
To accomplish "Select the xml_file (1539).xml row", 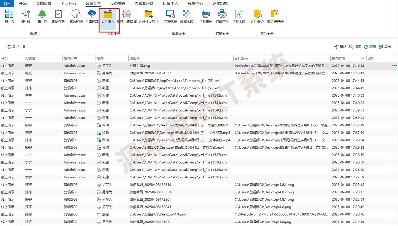I will point(199,118).
